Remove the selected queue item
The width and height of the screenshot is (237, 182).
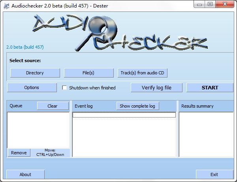point(19,153)
